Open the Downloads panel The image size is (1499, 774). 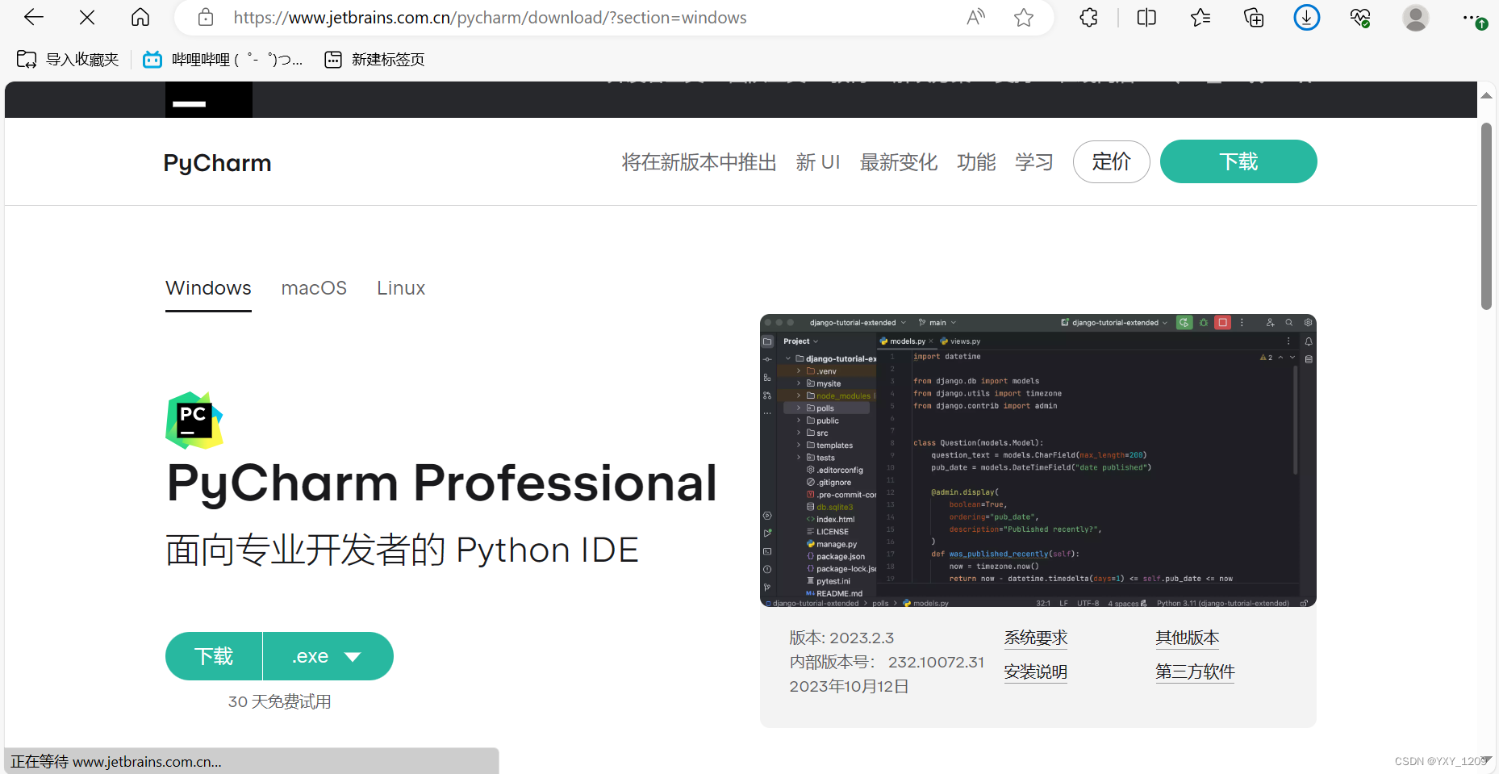[1306, 17]
